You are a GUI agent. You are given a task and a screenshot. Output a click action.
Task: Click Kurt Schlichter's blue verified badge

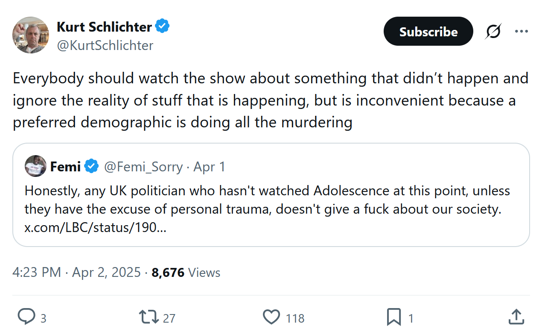(x=162, y=26)
